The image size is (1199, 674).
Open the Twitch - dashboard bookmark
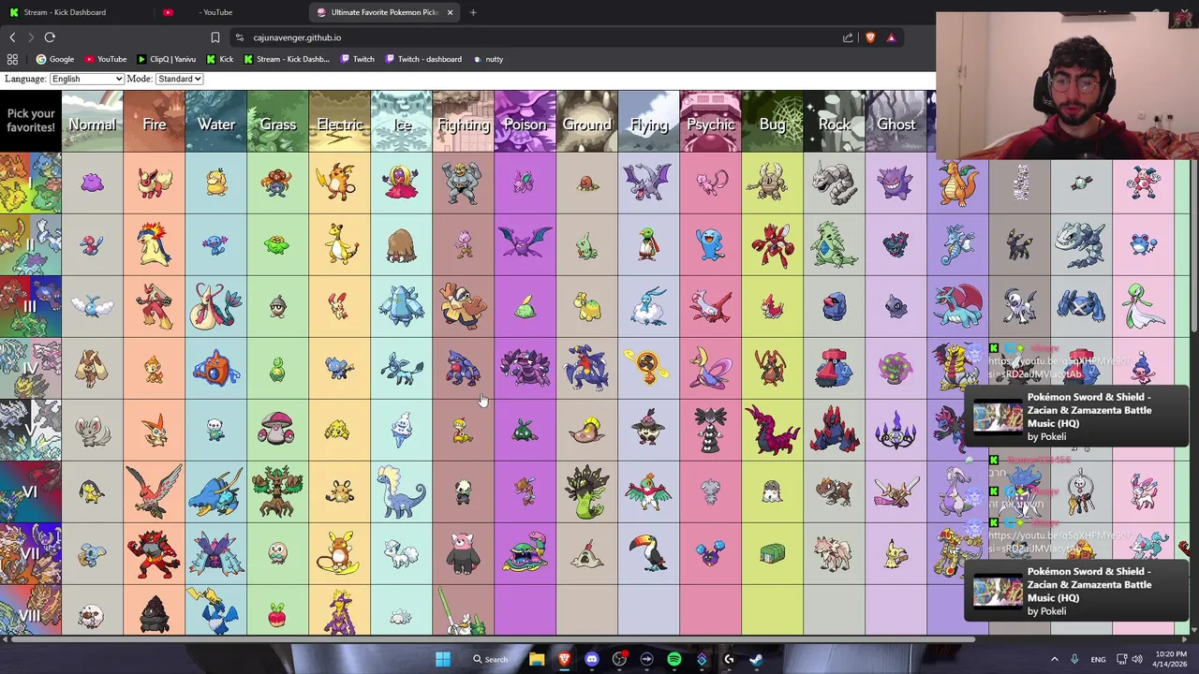pos(422,59)
